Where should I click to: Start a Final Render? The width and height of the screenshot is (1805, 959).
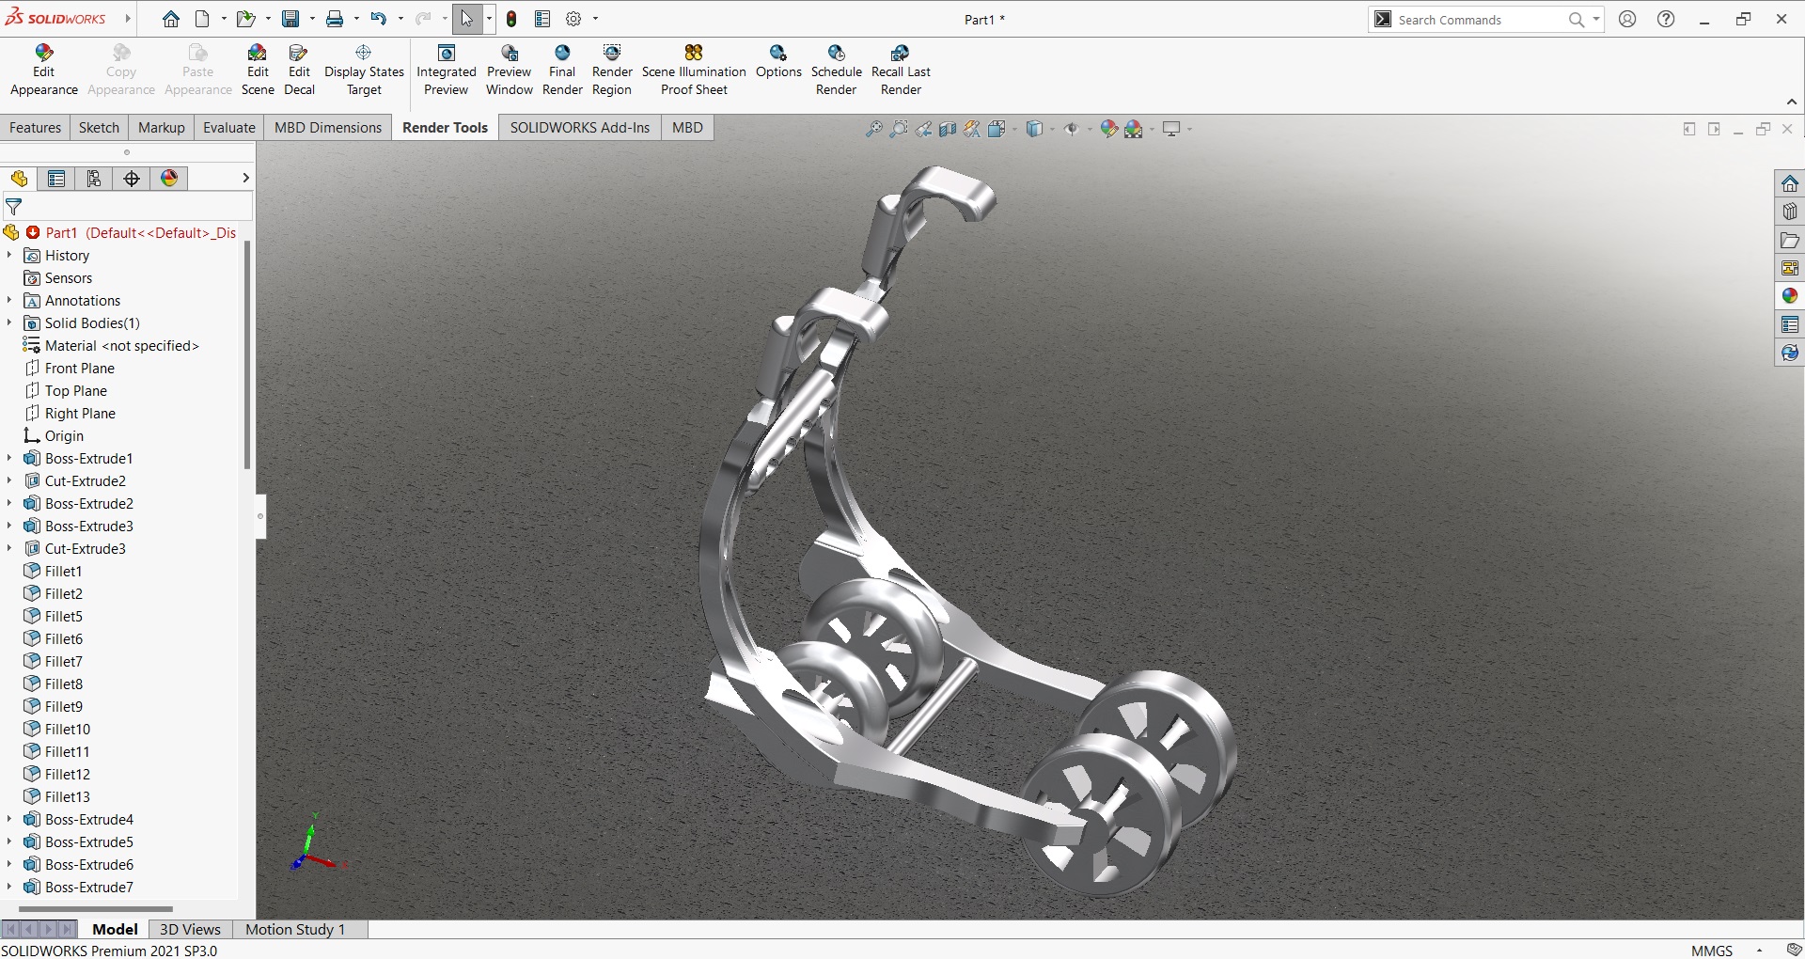click(562, 54)
